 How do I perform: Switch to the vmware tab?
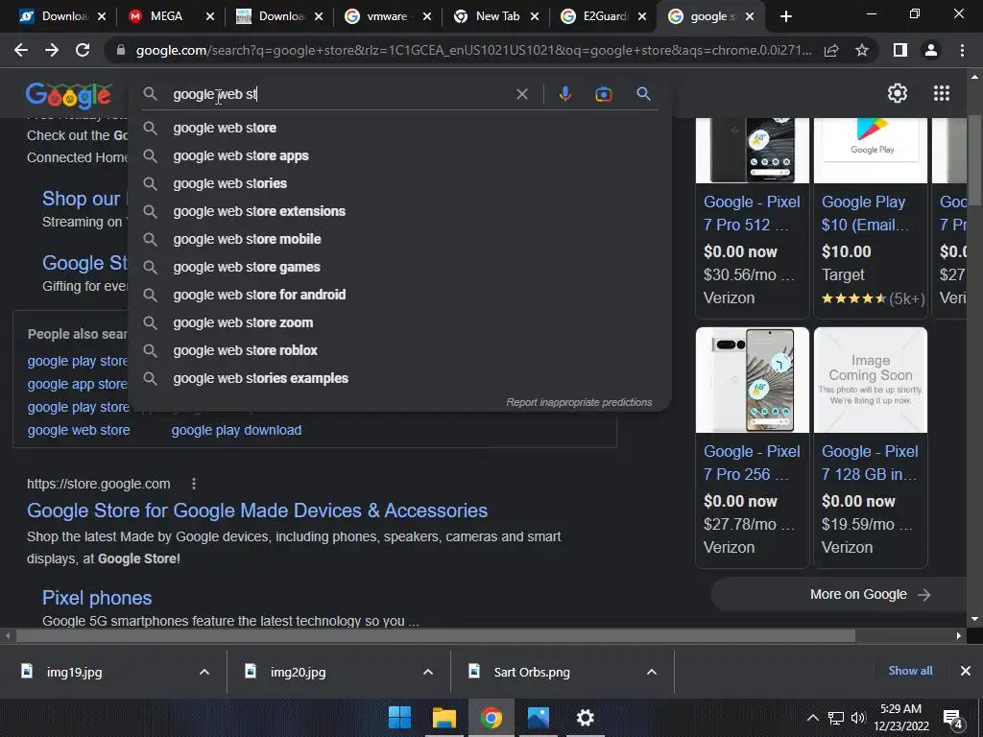click(387, 17)
